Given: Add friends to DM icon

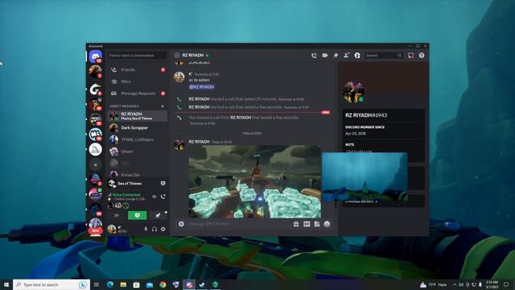Looking at the screenshot, I should (x=346, y=56).
